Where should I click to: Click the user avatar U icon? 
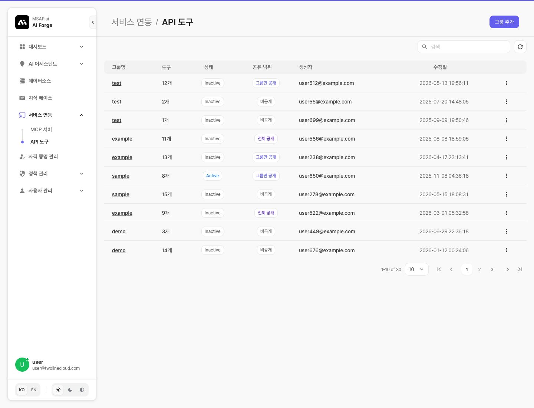(22, 365)
